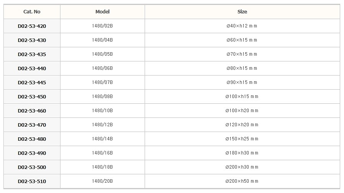The image size is (344, 193).
Task: Click size ∅150×h25 mm cell
Action: point(242,139)
